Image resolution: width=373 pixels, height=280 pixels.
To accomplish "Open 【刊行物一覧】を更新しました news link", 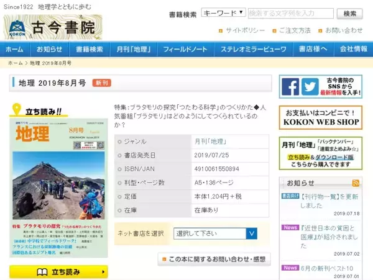I will point(329,201).
